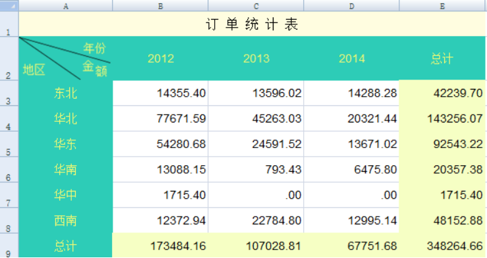Screen dimensions: 487x258
Task: Click cell with value 6475.80
Action: coord(351,169)
